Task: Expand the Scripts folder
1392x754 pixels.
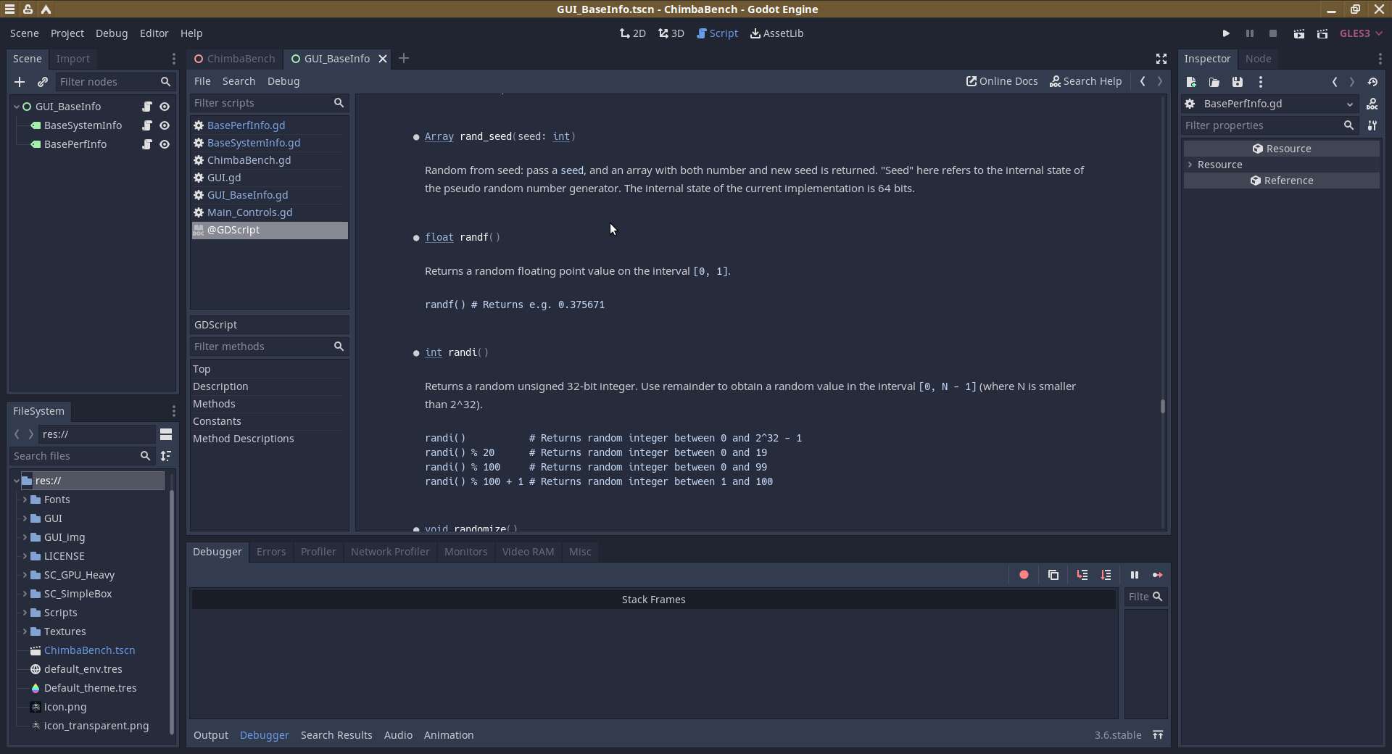Action: pyautogui.click(x=25, y=613)
